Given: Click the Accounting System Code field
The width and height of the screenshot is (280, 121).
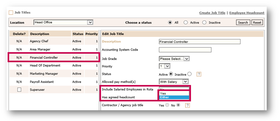Looking at the screenshot, I should [x=185, y=50].
